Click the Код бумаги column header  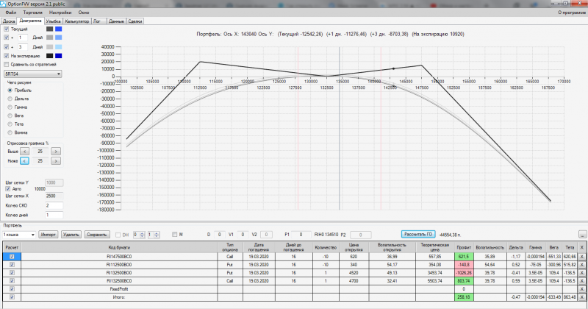coord(119,247)
